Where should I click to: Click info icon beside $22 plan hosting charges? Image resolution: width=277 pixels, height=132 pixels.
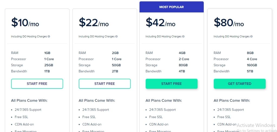pos(116,36)
